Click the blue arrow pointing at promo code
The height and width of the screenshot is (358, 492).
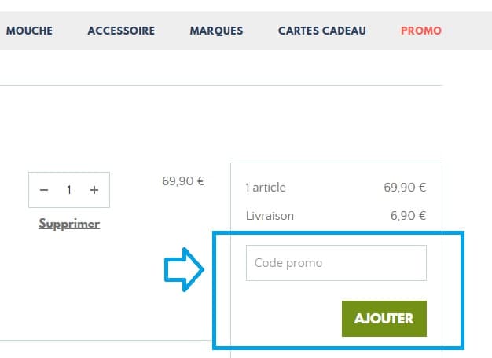coord(184,269)
